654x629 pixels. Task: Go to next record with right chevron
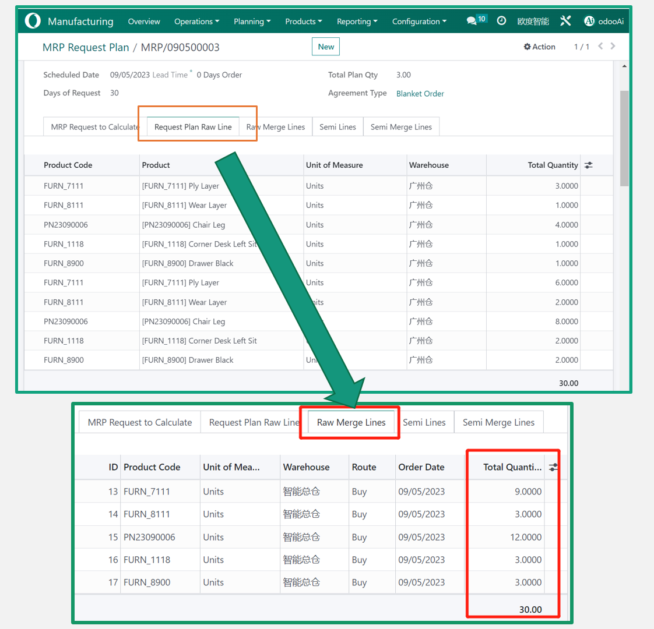click(613, 46)
